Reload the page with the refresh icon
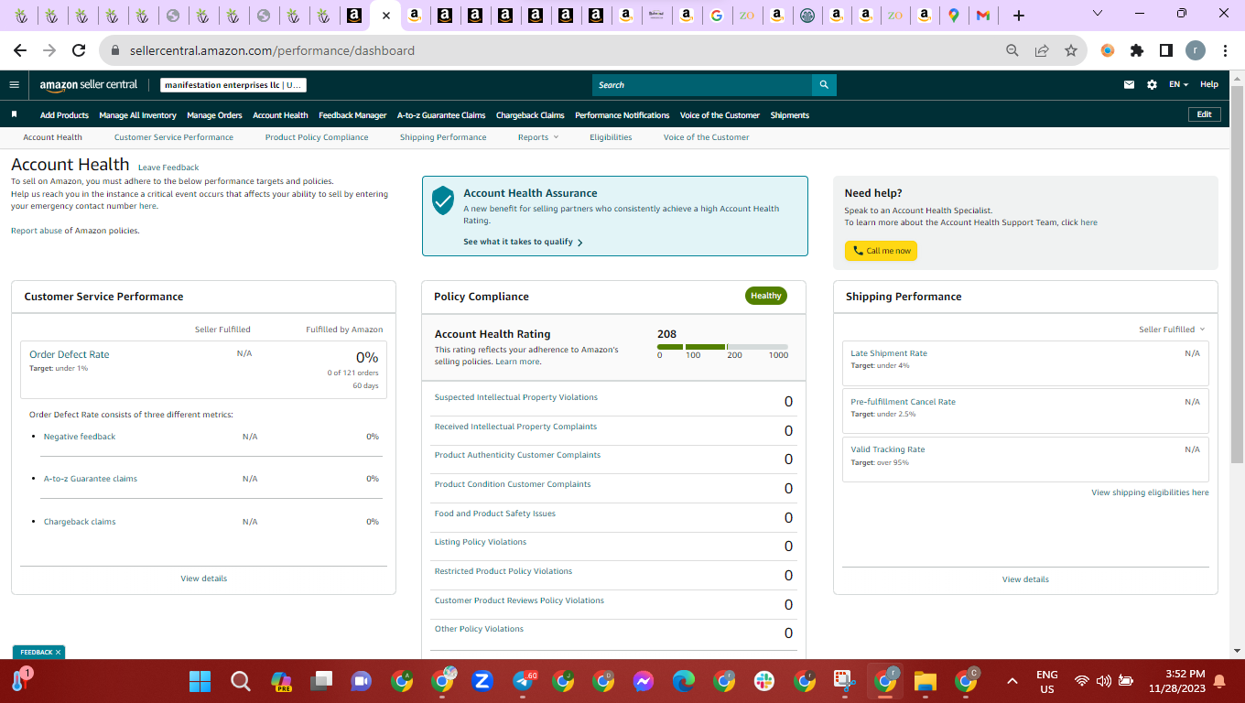 click(79, 51)
